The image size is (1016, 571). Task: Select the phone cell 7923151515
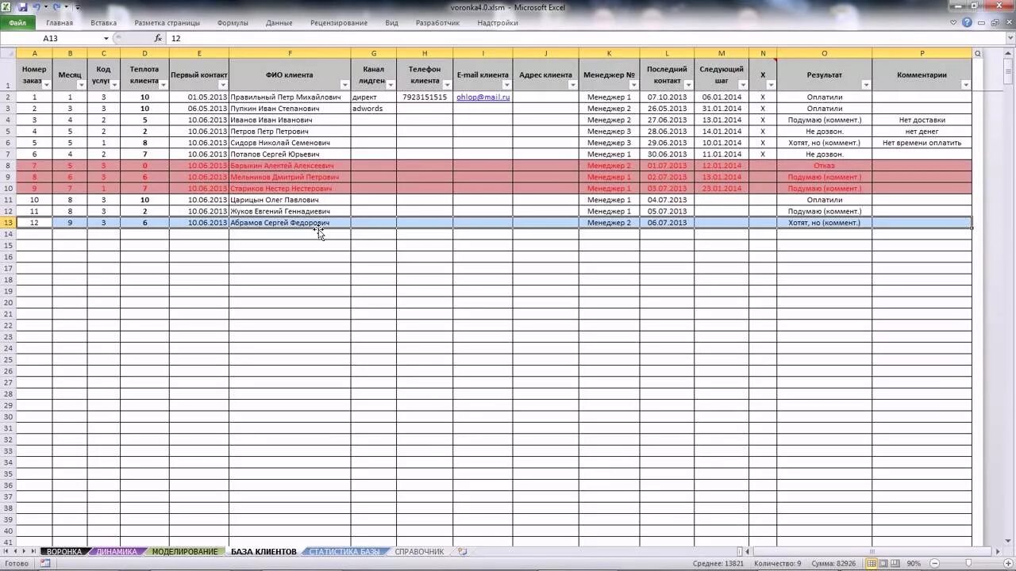point(425,97)
